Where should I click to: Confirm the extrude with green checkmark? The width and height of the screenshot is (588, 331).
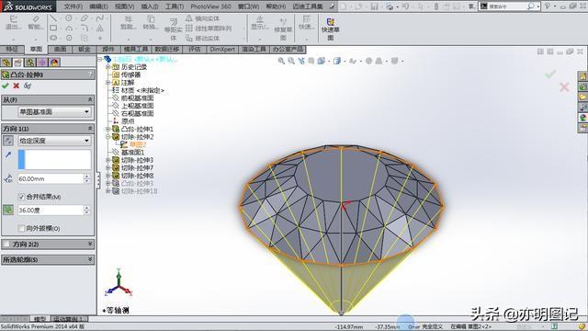click(x=6, y=86)
